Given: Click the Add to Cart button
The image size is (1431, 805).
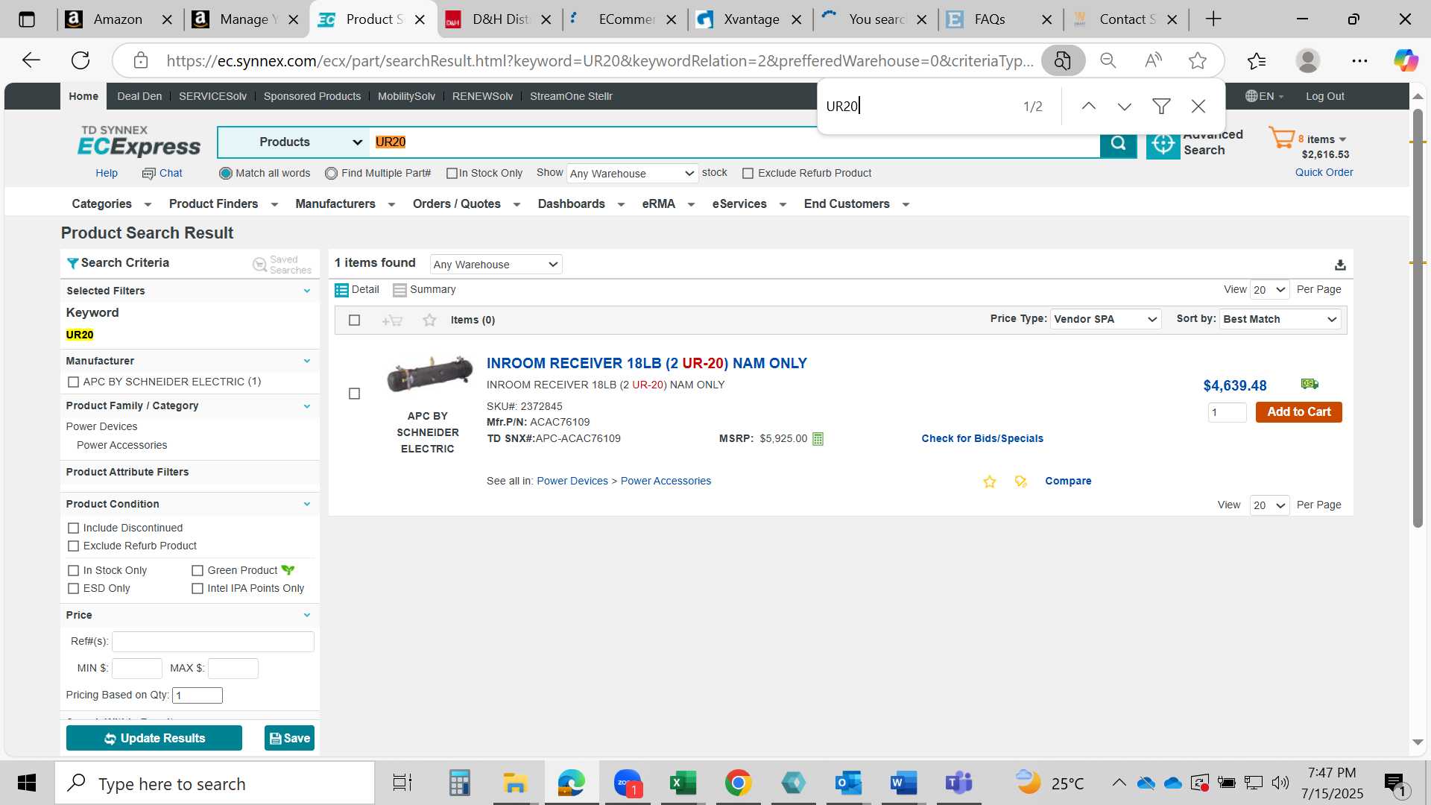Looking at the screenshot, I should 1298,412.
